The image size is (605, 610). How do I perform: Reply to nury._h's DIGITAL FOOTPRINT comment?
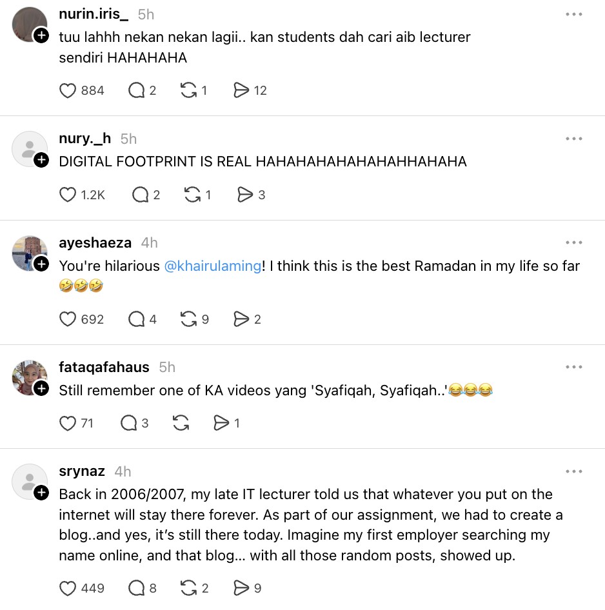[x=140, y=195]
